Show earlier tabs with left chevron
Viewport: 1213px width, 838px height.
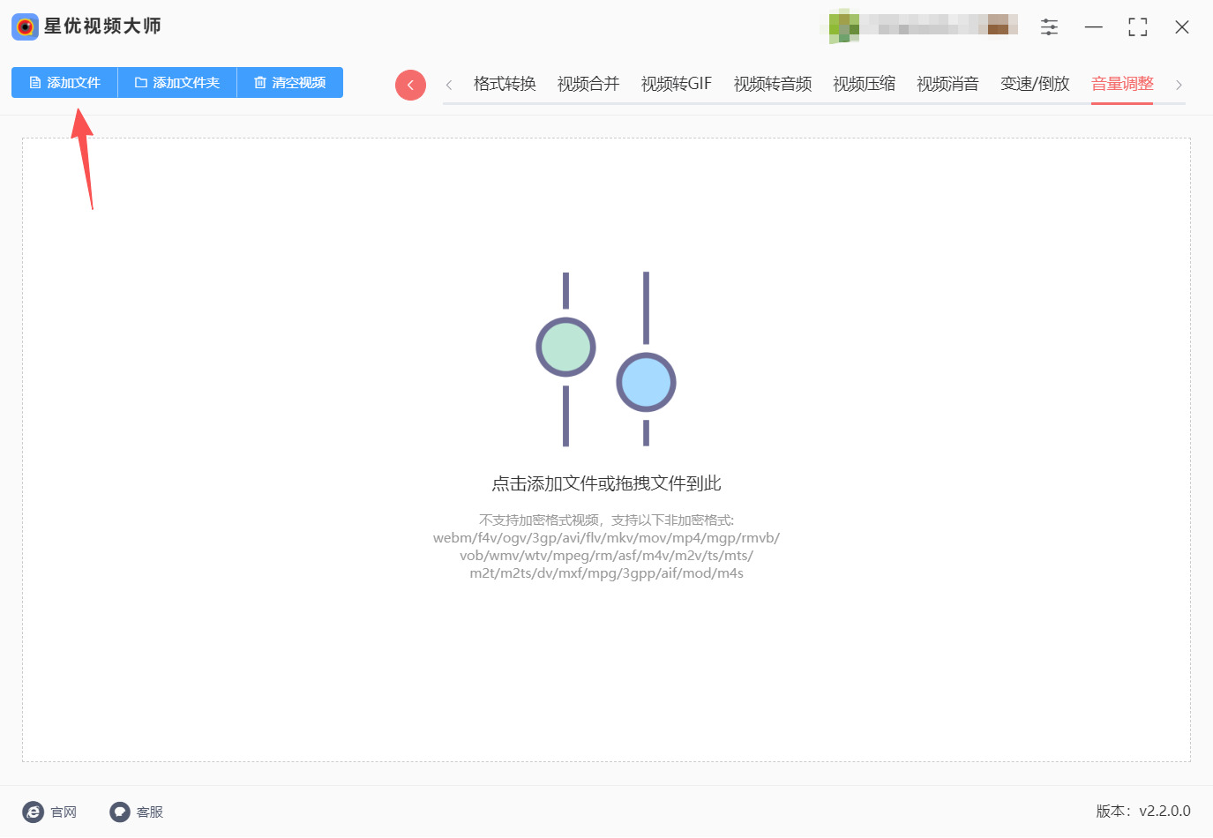(x=449, y=85)
